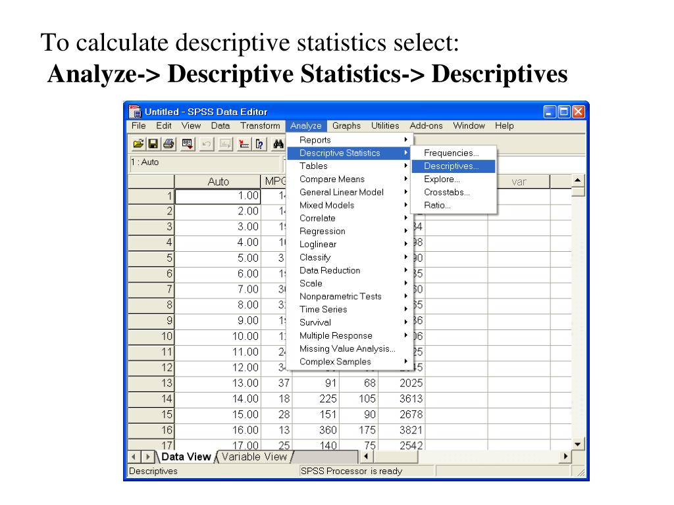Click the highlighted Analyze menu

point(305,126)
